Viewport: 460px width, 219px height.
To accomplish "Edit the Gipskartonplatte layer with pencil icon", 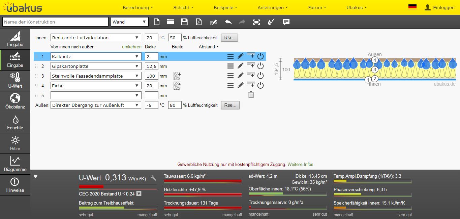I will (240, 66).
